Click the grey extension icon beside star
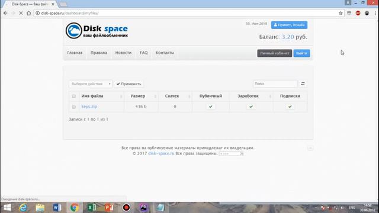The height and width of the screenshot is (213, 379). [349, 13]
